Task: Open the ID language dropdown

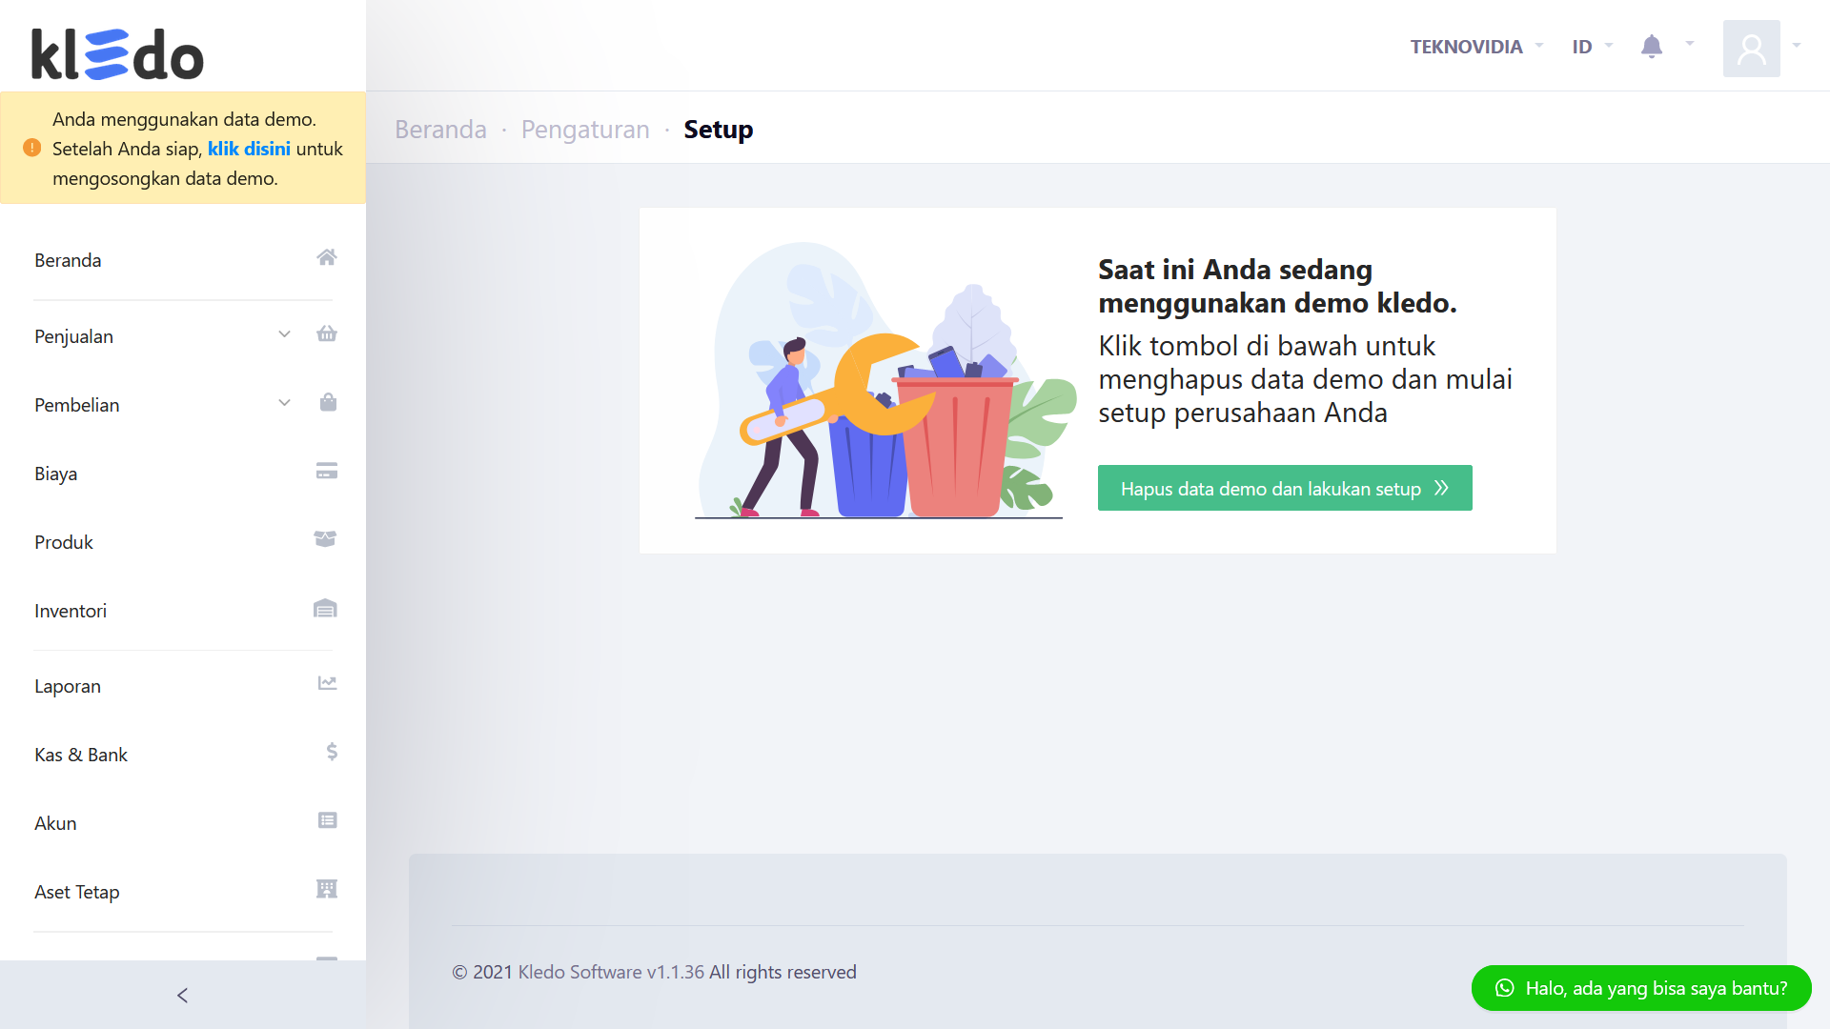Action: [x=1590, y=46]
